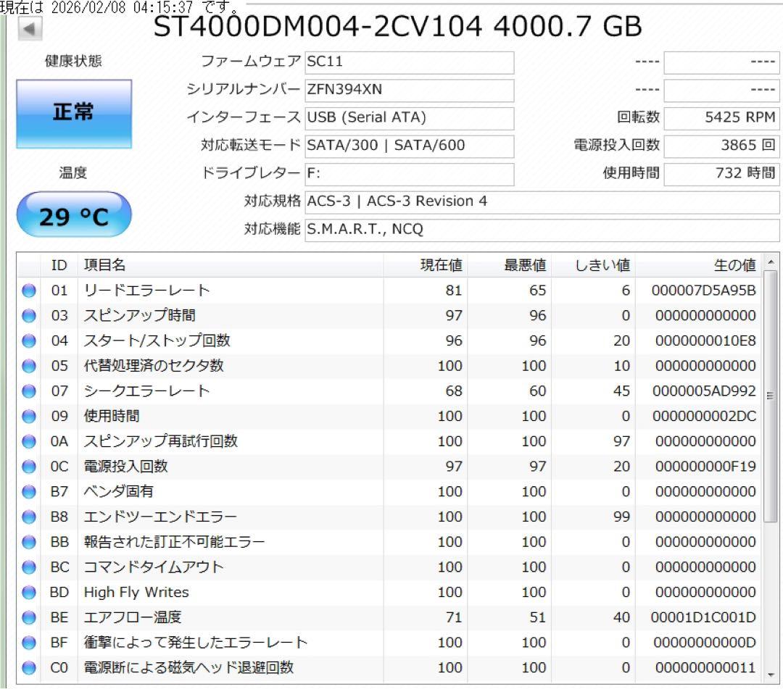Viewport: 783px width, 689px height.
Task: Click the status light for コマンドタイムアウト
Action: (28, 567)
